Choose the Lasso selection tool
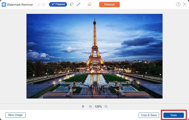The width and height of the screenshot is (189, 120). pos(72,4)
